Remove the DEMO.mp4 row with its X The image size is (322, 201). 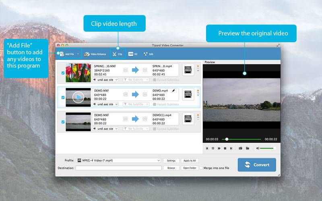[x=198, y=91]
